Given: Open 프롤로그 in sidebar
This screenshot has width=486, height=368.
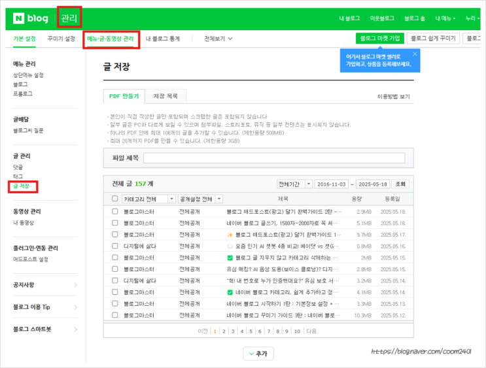Looking at the screenshot, I should point(23,93).
